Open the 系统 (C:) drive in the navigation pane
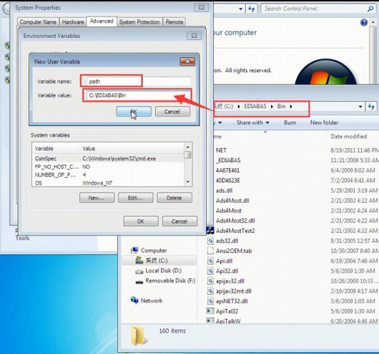Viewport: 379px width, 354px height. (157, 260)
